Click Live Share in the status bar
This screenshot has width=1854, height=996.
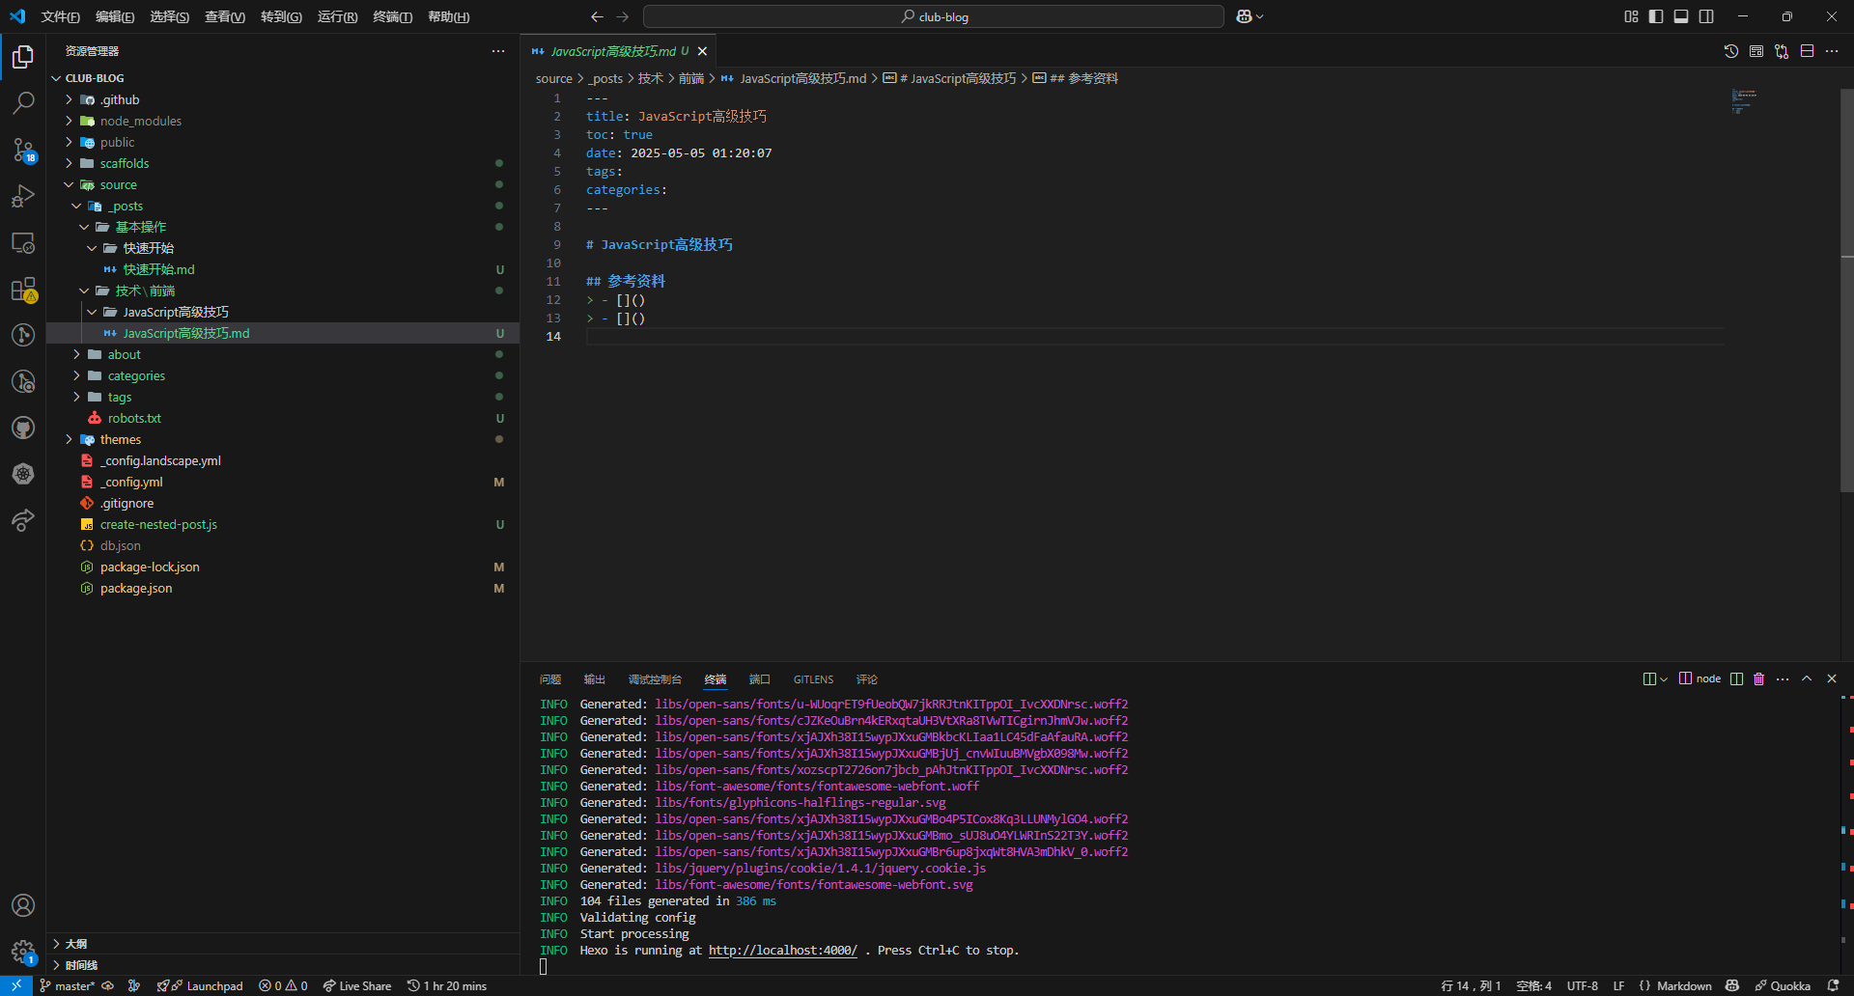(x=357, y=986)
